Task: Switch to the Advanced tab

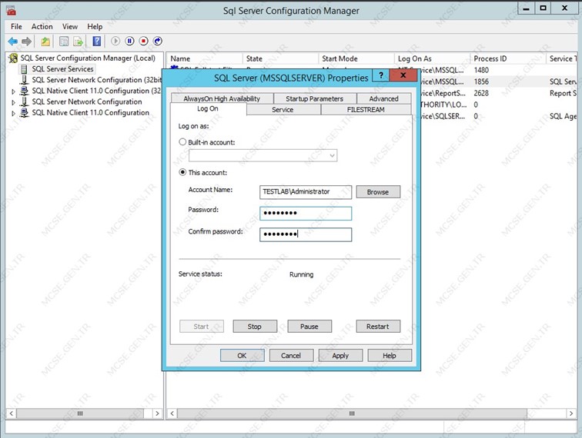Action: click(384, 98)
